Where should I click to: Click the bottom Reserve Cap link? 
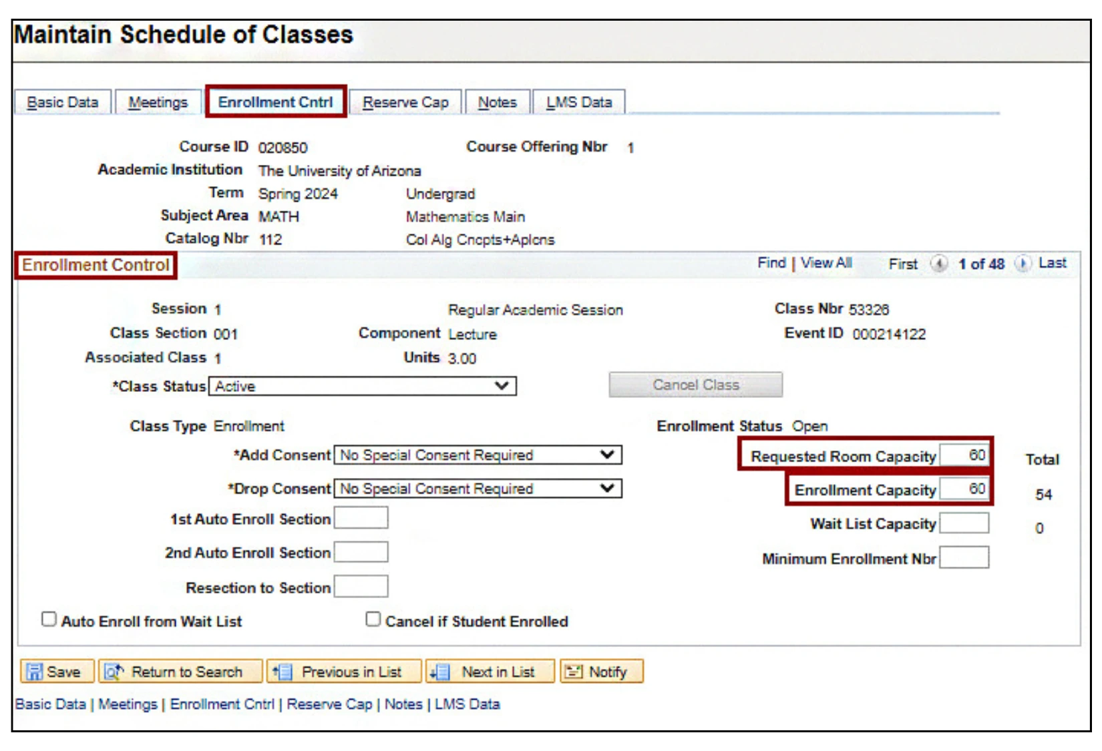(329, 704)
